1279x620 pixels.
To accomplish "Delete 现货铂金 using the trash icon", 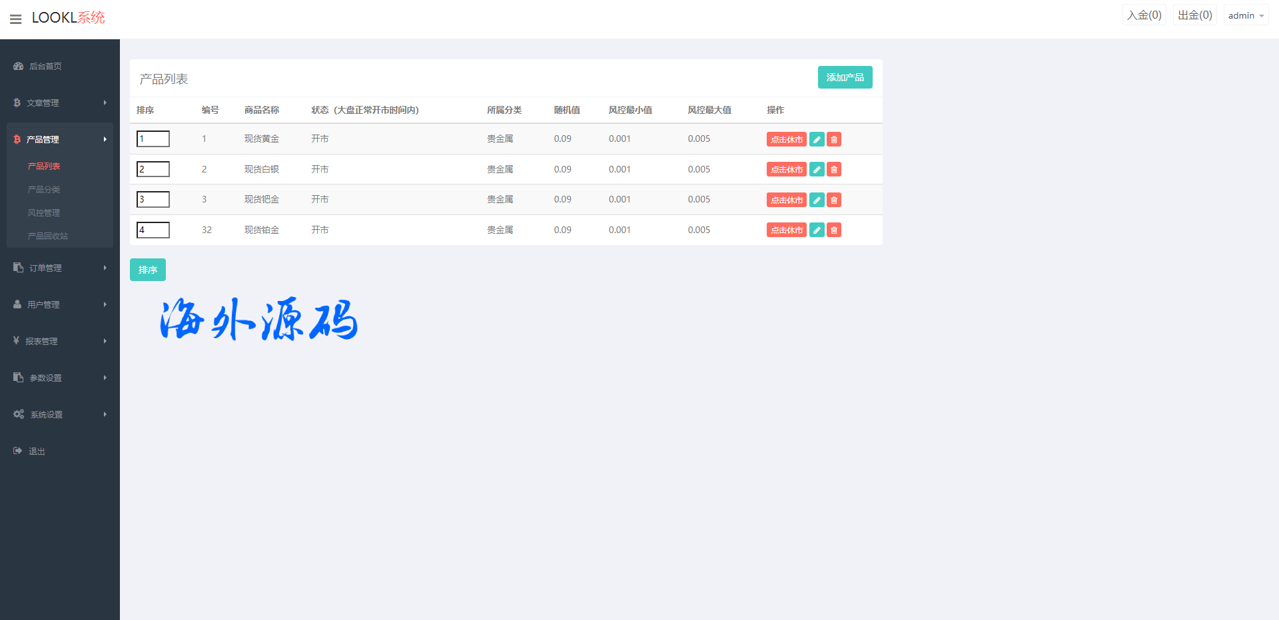I will click(x=834, y=230).
